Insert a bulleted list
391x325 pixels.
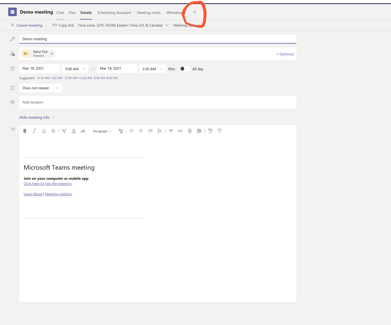coord(150,131)
